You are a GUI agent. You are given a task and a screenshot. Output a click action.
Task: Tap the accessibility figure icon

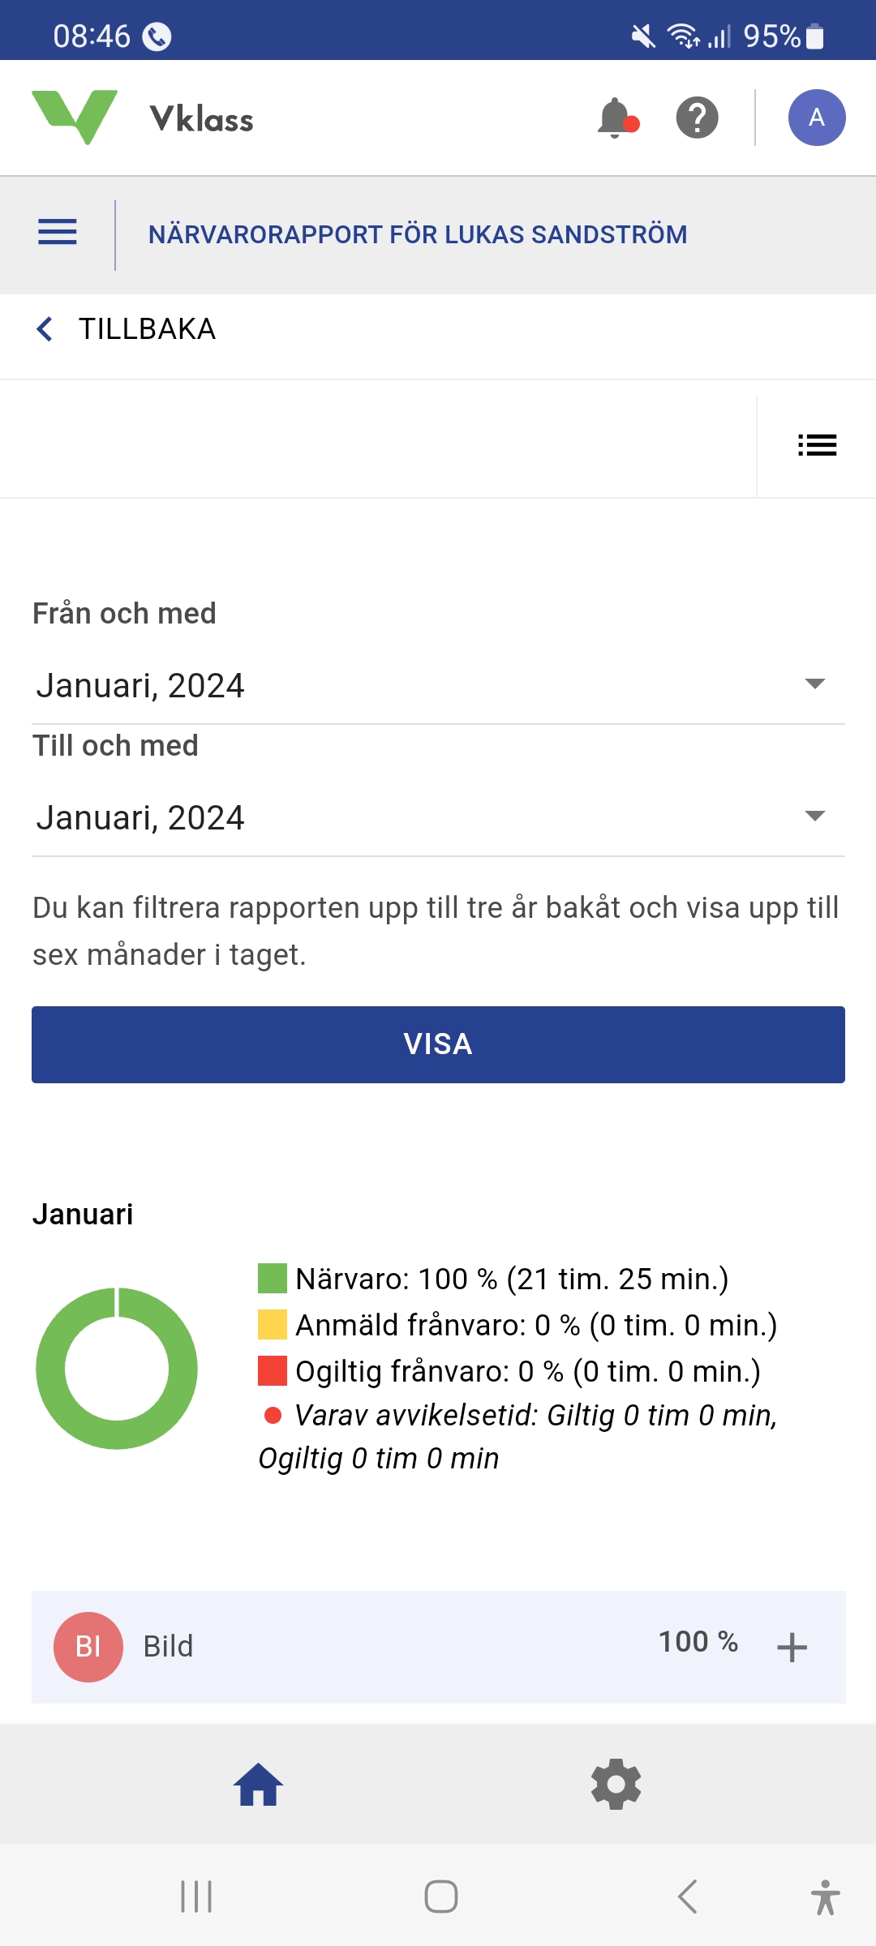click(x=825, y=1897)
